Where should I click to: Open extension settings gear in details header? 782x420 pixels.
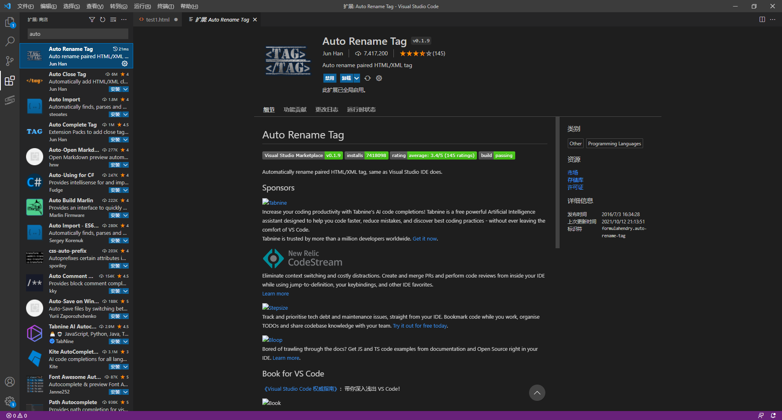click(x=379, y=78)
